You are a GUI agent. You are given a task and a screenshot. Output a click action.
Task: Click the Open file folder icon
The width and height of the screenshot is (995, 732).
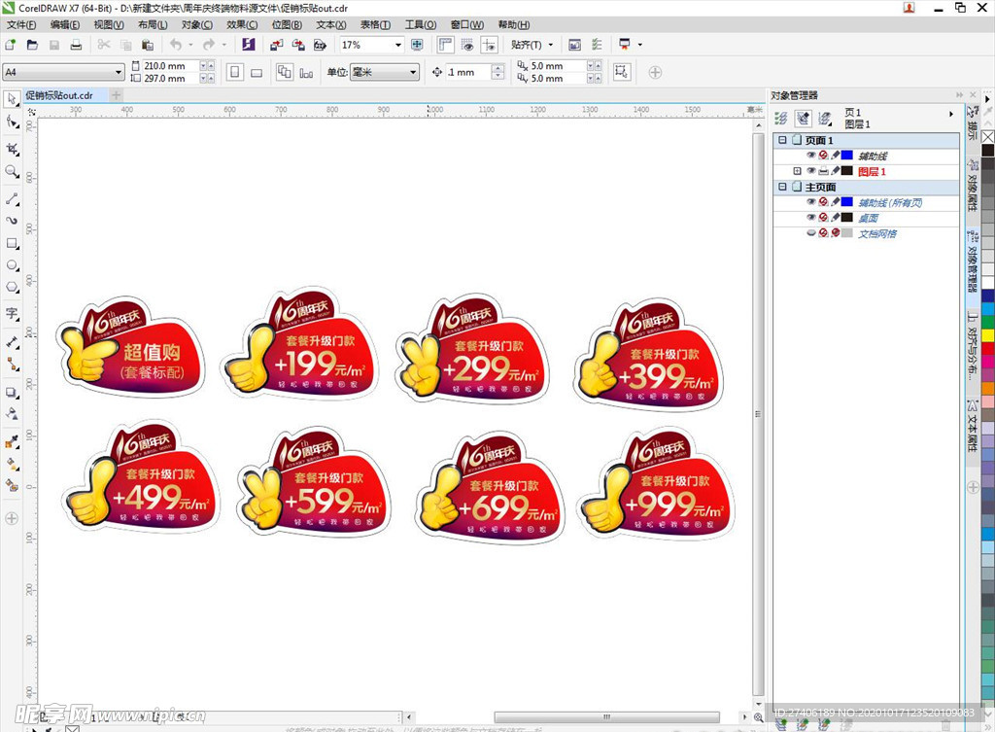click(x=32, y=45)
